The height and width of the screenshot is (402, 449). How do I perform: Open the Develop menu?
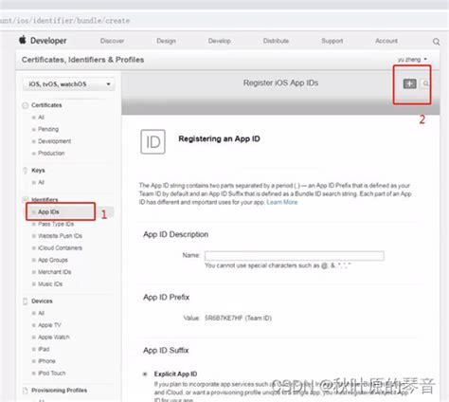pos(219,41)
